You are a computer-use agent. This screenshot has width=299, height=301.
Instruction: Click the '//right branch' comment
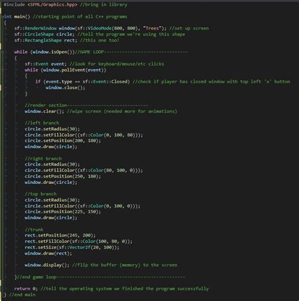click(43, 159)
